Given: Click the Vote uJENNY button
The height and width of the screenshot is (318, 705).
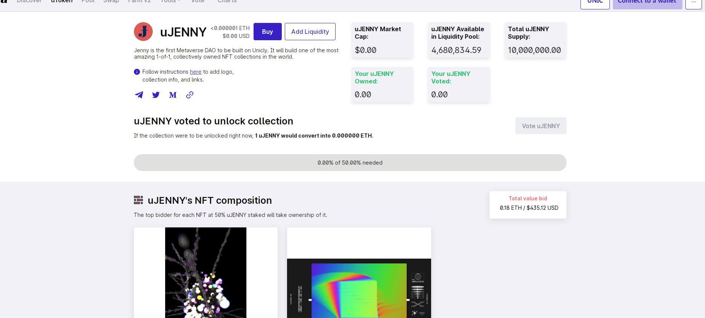Looking at the screenshot, I should (541, 126).
